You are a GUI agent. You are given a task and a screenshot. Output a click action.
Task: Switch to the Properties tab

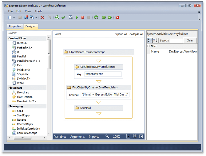[x=15, y=26]
